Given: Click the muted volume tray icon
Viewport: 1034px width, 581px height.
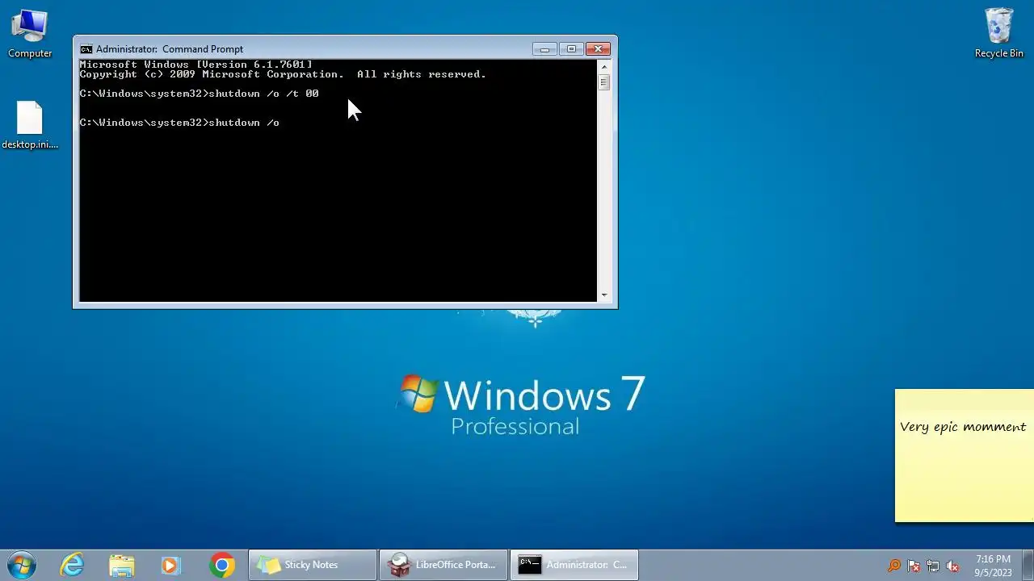Looking at the screenshot, I should 952,566.
